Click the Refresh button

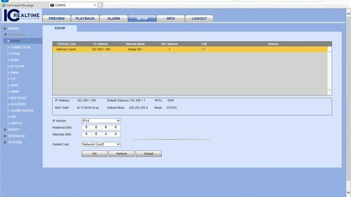pyautogui.click(x=122, y=154)
